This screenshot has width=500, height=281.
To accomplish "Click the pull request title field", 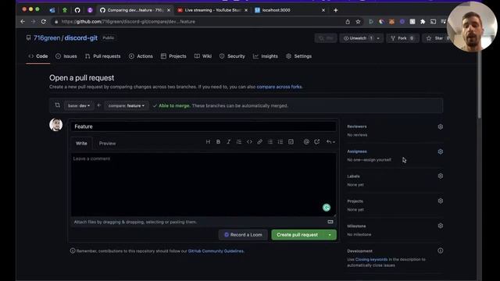I will point(203,126).
